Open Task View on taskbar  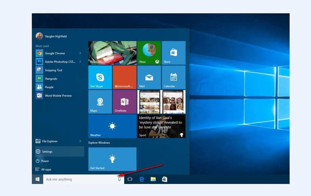tap(130, 179)
